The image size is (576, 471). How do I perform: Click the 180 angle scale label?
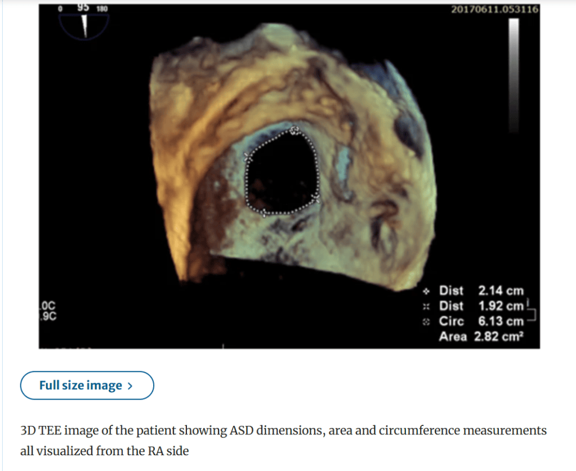click(x=102, y=8)
